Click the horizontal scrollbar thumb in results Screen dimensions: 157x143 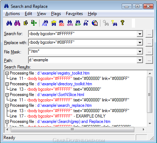pos(72,129)
